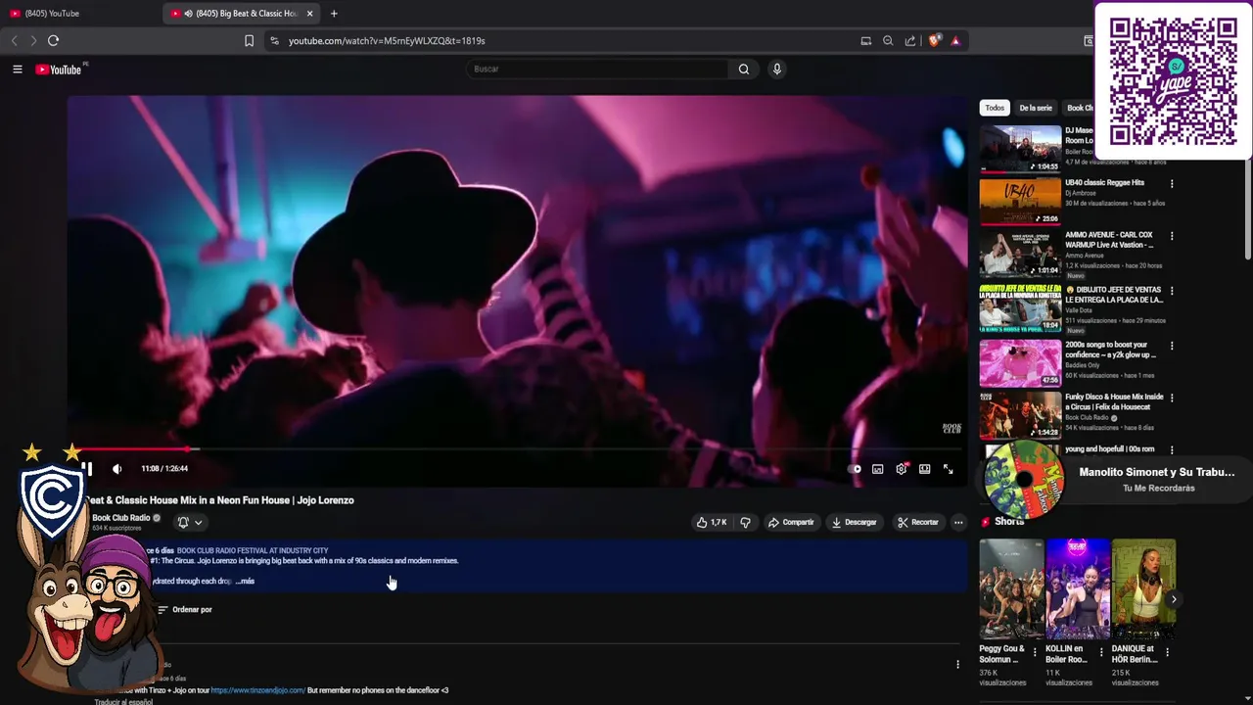Click the share page icon in toolbar
The height and width of the screenshot is (705, 1253).
point(910,41)
